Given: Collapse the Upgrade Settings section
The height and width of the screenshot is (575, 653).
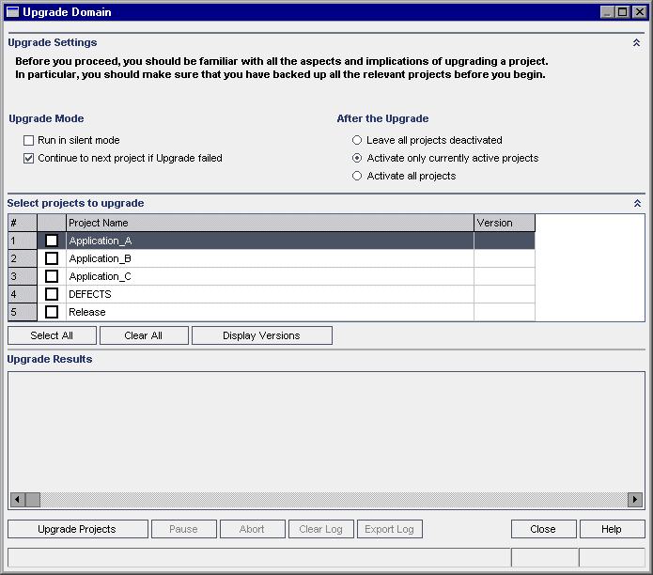Looking at the screenshot, I should [x=636, y=42].
